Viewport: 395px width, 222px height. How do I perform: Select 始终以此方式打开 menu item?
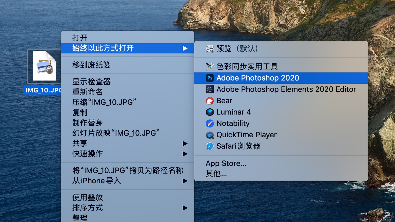coord(127,48)
